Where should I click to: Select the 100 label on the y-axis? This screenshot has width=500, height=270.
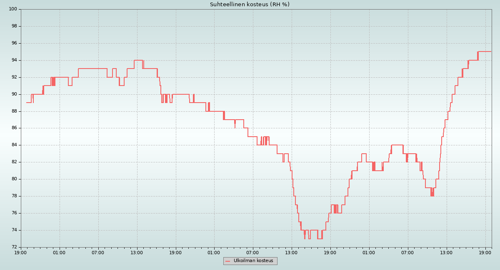pyautogui.click(x=12, y=9)
